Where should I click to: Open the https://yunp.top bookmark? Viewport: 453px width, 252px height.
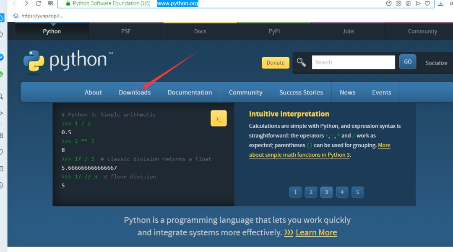tap(42, 16)
